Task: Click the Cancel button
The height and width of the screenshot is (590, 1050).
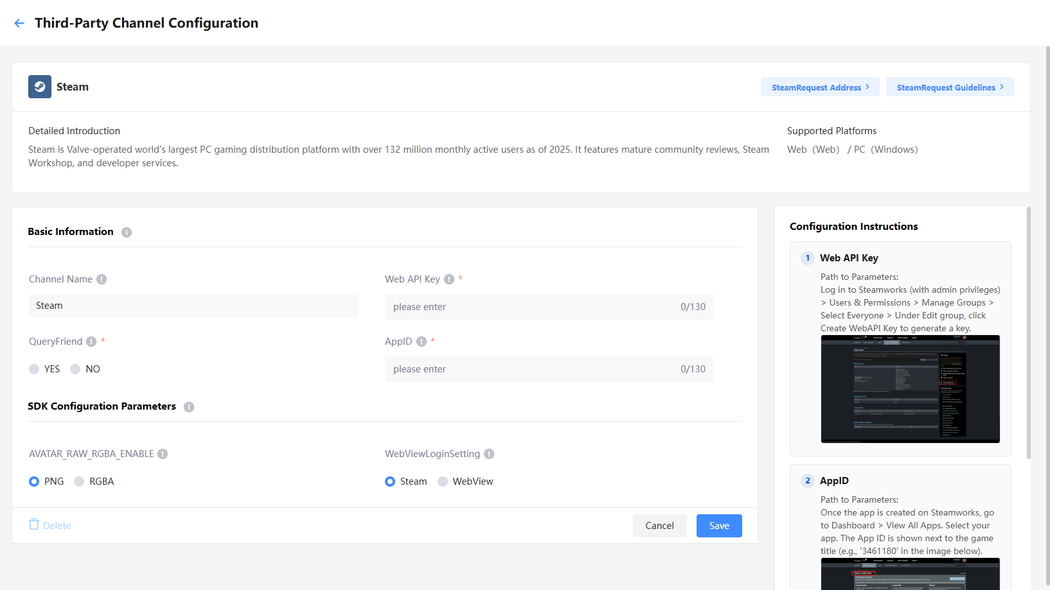Action: pyautogui.click(x=660, y=526)
